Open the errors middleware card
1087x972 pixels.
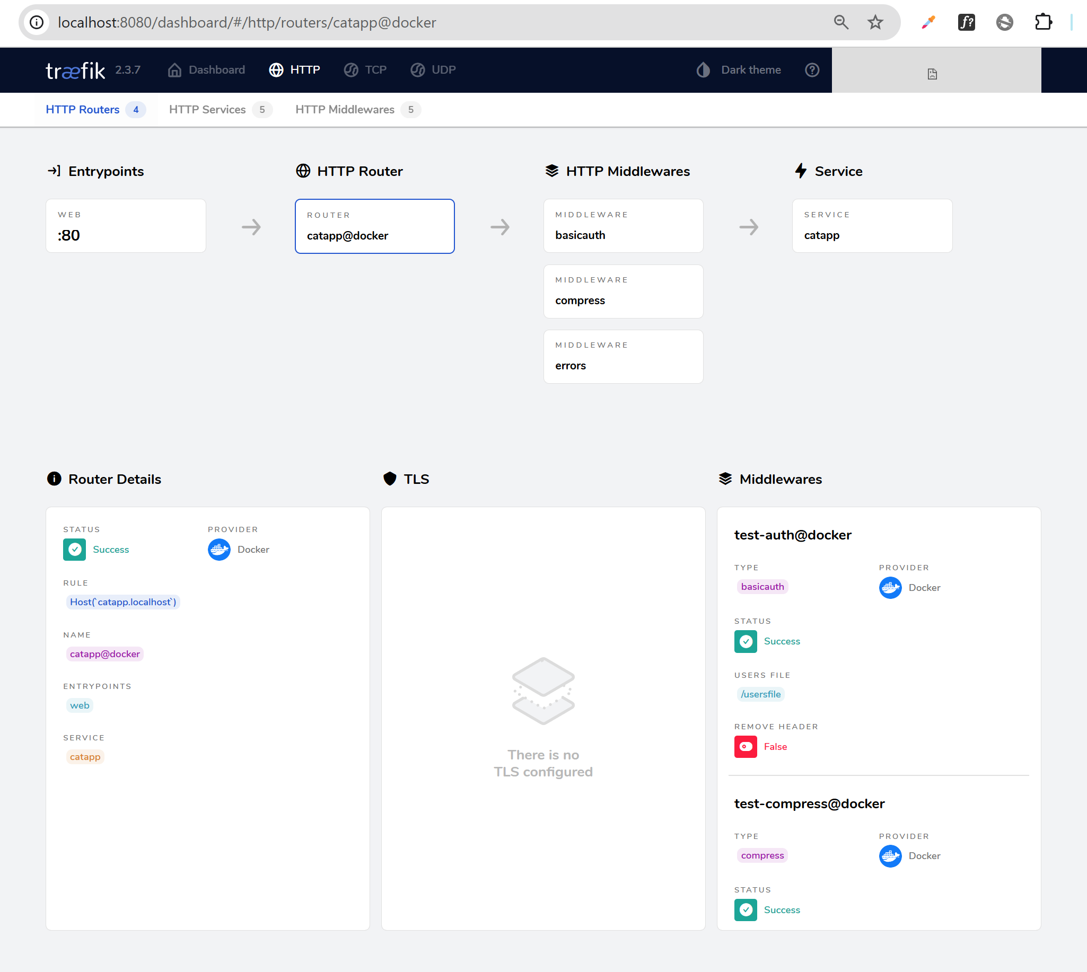(623, 357)
